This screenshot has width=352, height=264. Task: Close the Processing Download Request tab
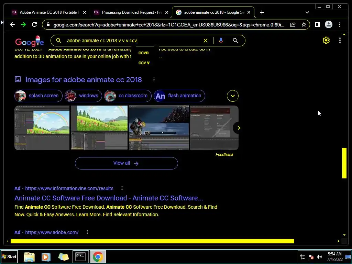tap(167, 12)
